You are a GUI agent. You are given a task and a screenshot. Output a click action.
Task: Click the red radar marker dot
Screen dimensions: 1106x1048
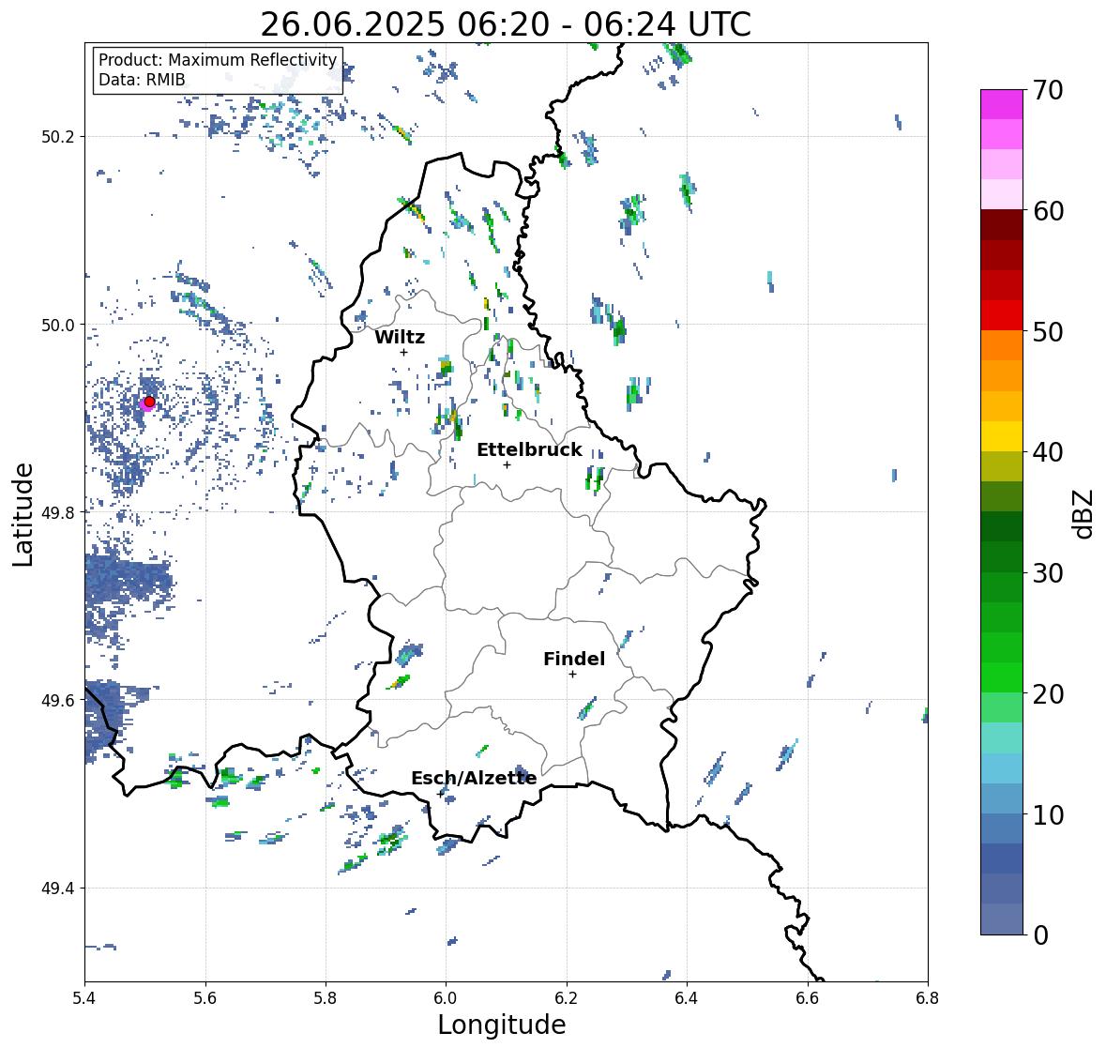pos(149,402)
